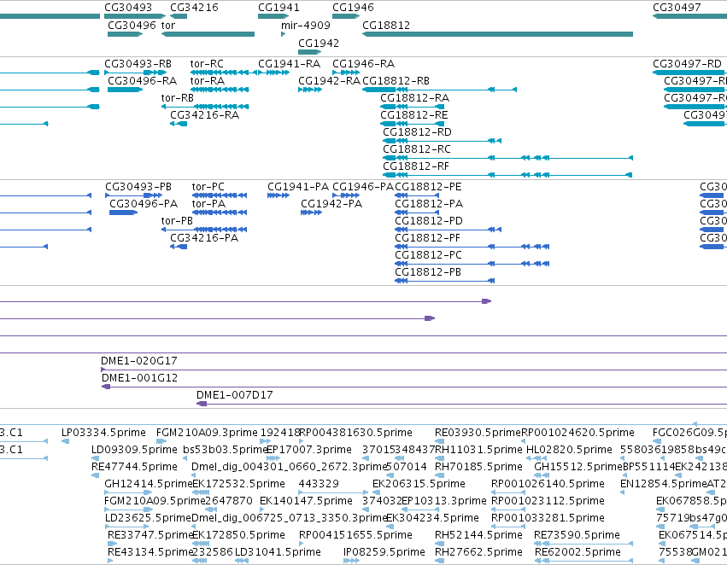Click the tor-PA protein label
This screenshot has height=565, width=727.
[208, 204]
